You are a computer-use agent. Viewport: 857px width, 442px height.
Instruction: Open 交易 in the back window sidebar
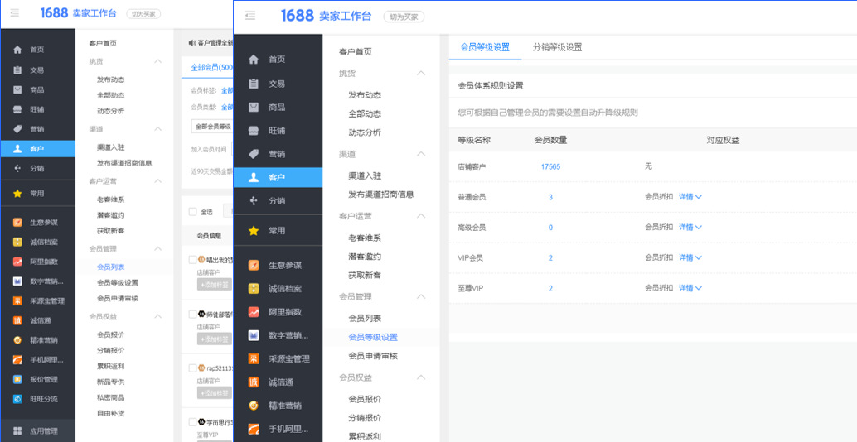[x=38, y=70]
